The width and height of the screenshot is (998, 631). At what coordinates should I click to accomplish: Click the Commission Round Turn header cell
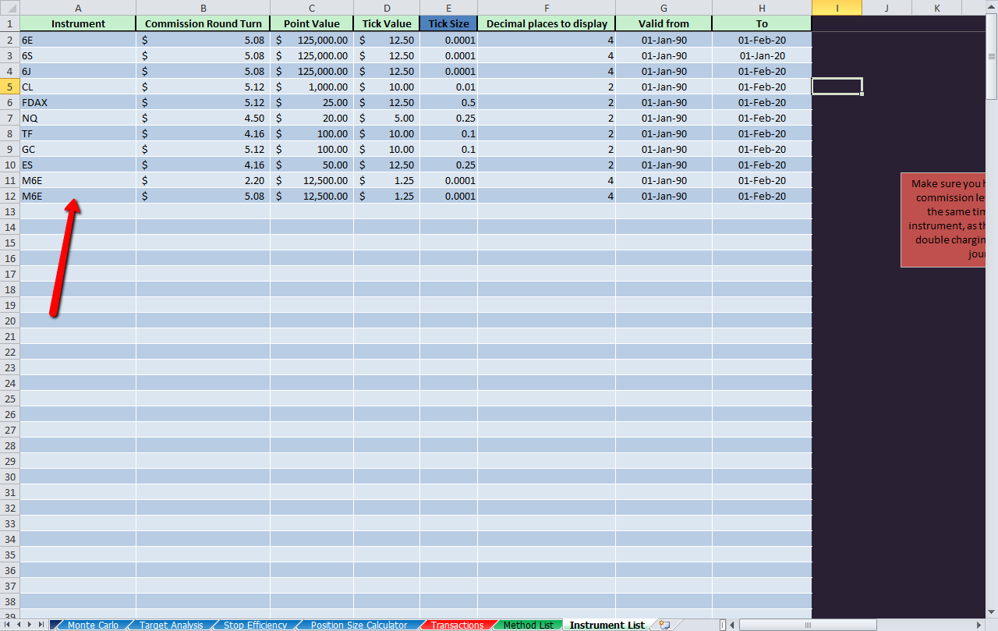(203, 23)
